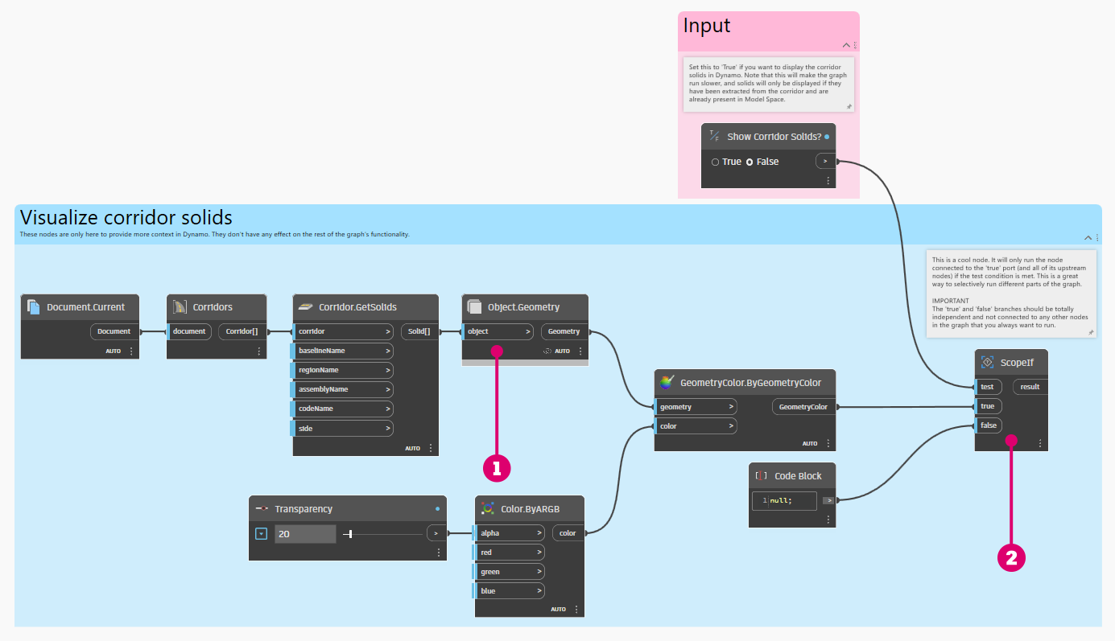Toggle the preview icon on Object.Geometry node

pyautogui.click(x=547, y=351)
